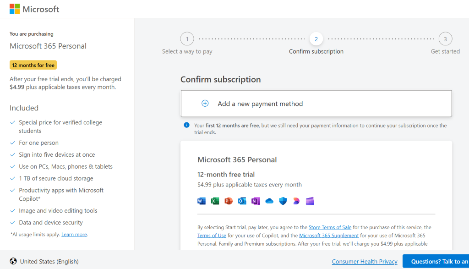The width and height of the screenshot is (469, 269).
Task: Open the Terms of Use link
Action: (212, 236)
